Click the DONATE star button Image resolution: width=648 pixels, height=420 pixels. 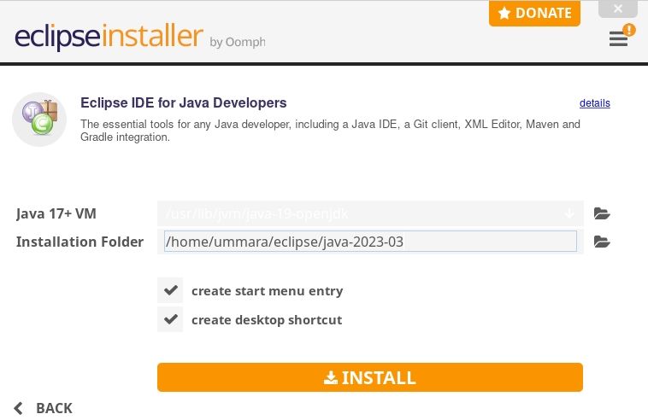(534, 13)
